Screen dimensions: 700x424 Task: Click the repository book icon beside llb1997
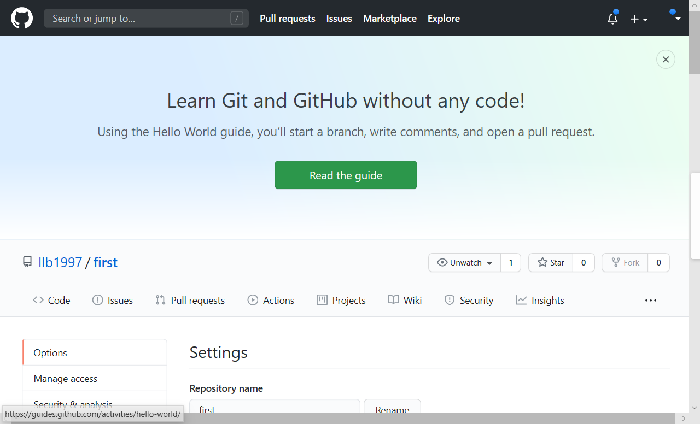click(27, 262)
